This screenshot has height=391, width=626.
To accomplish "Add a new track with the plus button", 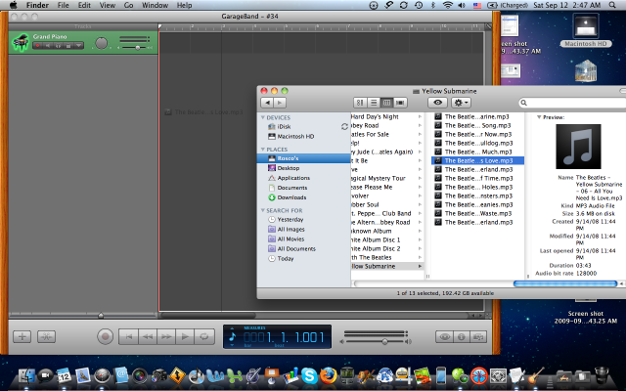I will pyautogui.click(x=22, y=336).
